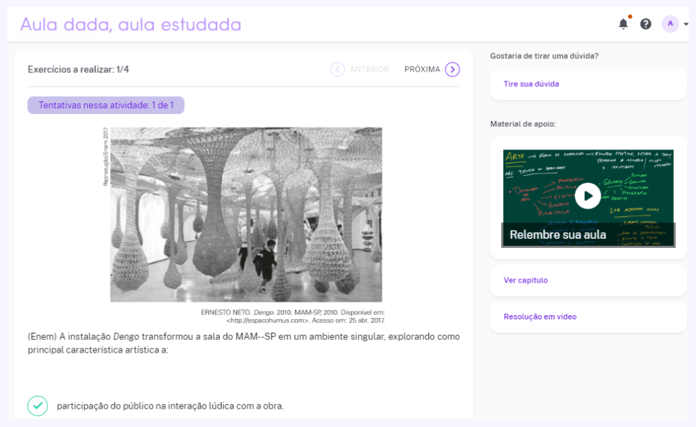The width and height of the screenshot is (696, 427).
Task: Click the Relembre sua aula thumbnail caption
Action: (557, 234)
